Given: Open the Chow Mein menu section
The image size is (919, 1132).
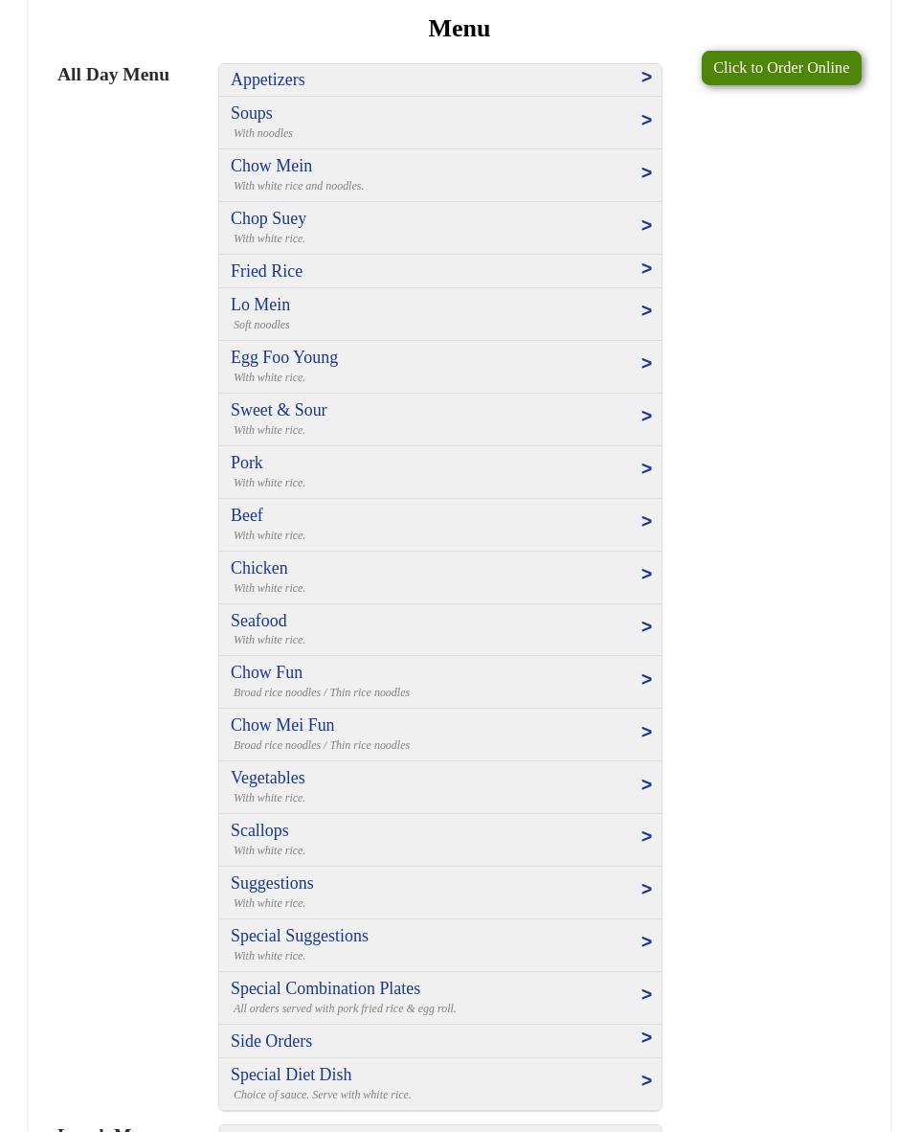Looking at the screenshot, I should coord(272,166).
